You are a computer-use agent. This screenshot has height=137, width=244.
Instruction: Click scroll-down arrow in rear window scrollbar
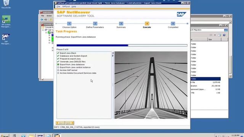(x=230, y=76)
